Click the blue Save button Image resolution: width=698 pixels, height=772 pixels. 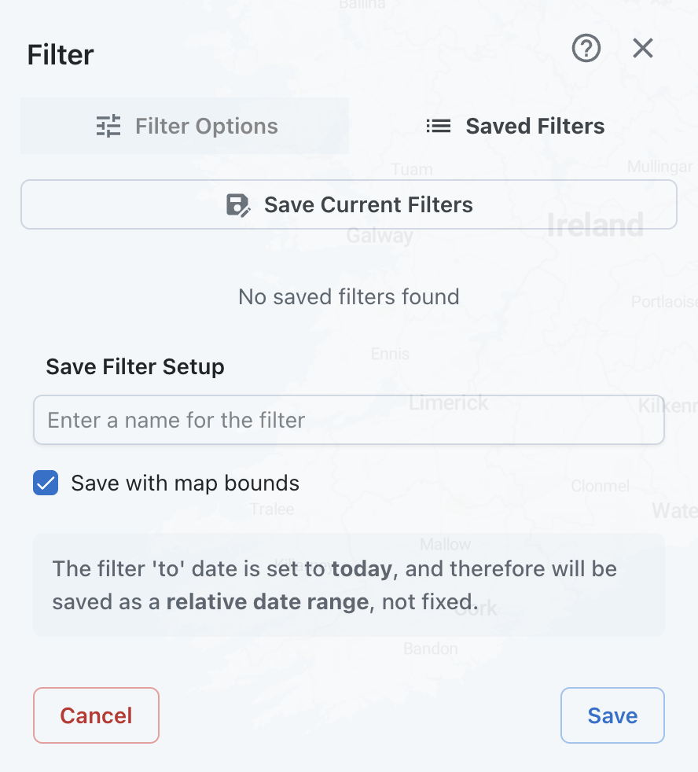612,715
